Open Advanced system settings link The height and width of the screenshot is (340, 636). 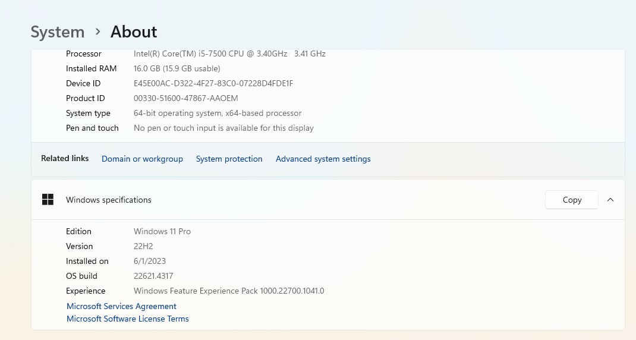coord(323,159)
